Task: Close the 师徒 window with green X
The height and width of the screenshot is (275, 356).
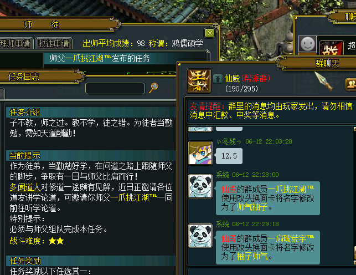Action: coord(210,33)
